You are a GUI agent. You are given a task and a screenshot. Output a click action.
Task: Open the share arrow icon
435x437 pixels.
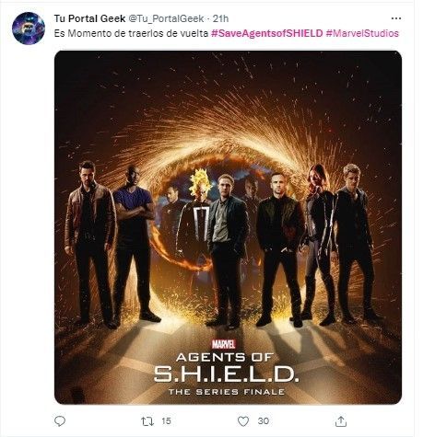(x=341, y=421)
